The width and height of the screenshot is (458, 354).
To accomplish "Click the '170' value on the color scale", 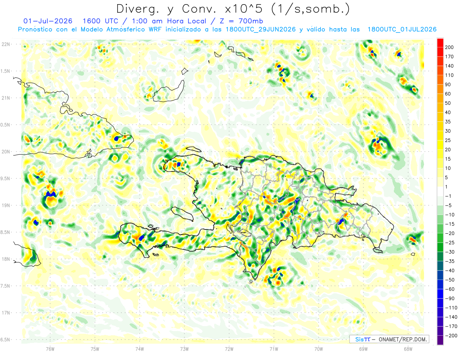I will tap(450, 57).
